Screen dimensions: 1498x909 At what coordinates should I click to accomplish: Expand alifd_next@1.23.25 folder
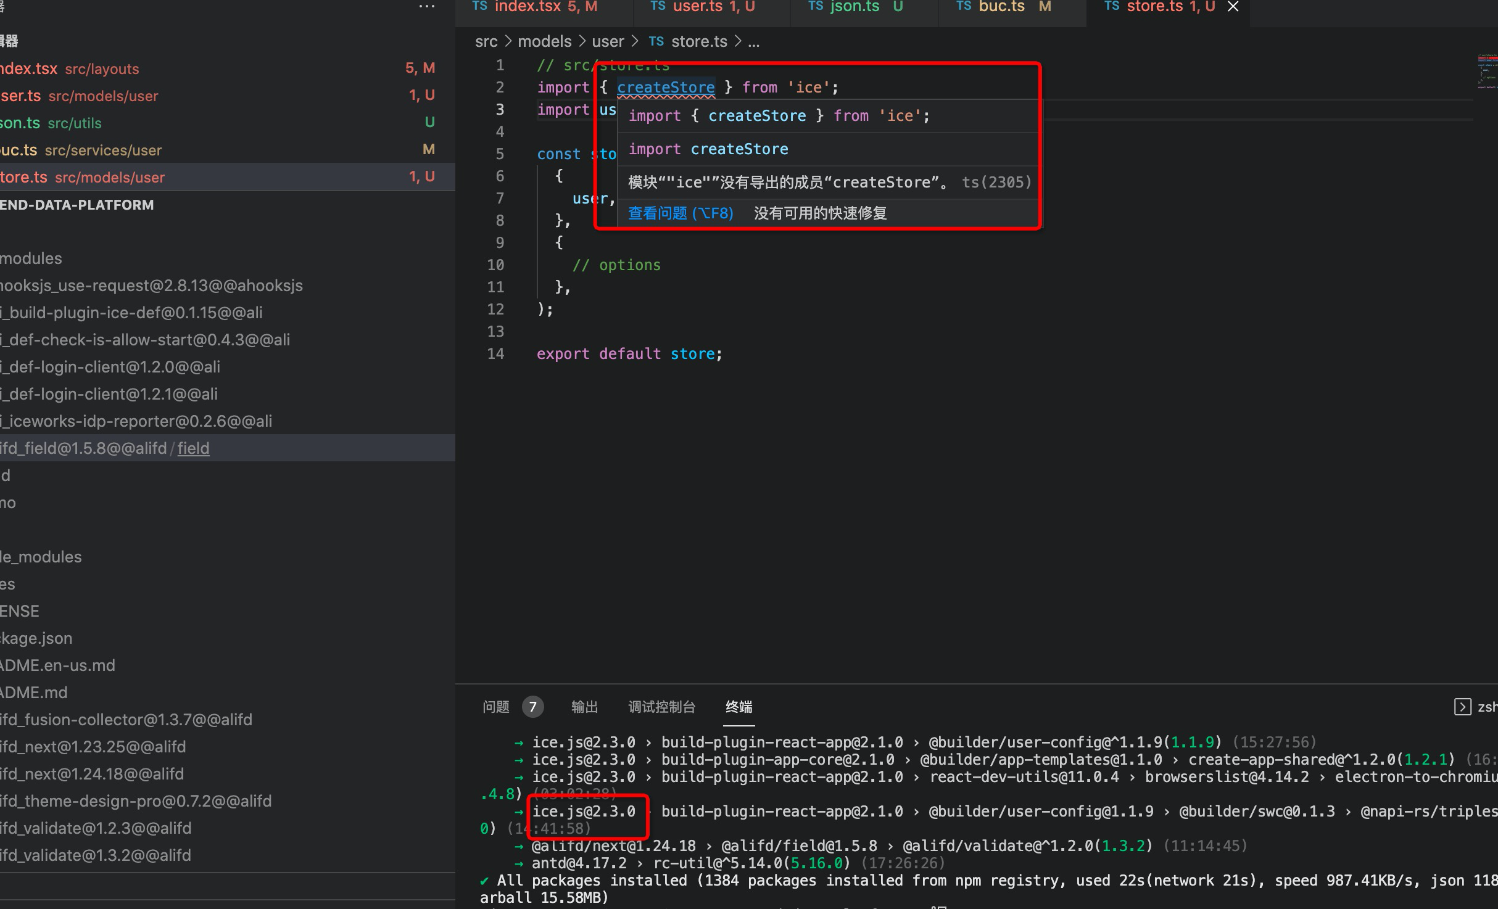click(228, 747)
